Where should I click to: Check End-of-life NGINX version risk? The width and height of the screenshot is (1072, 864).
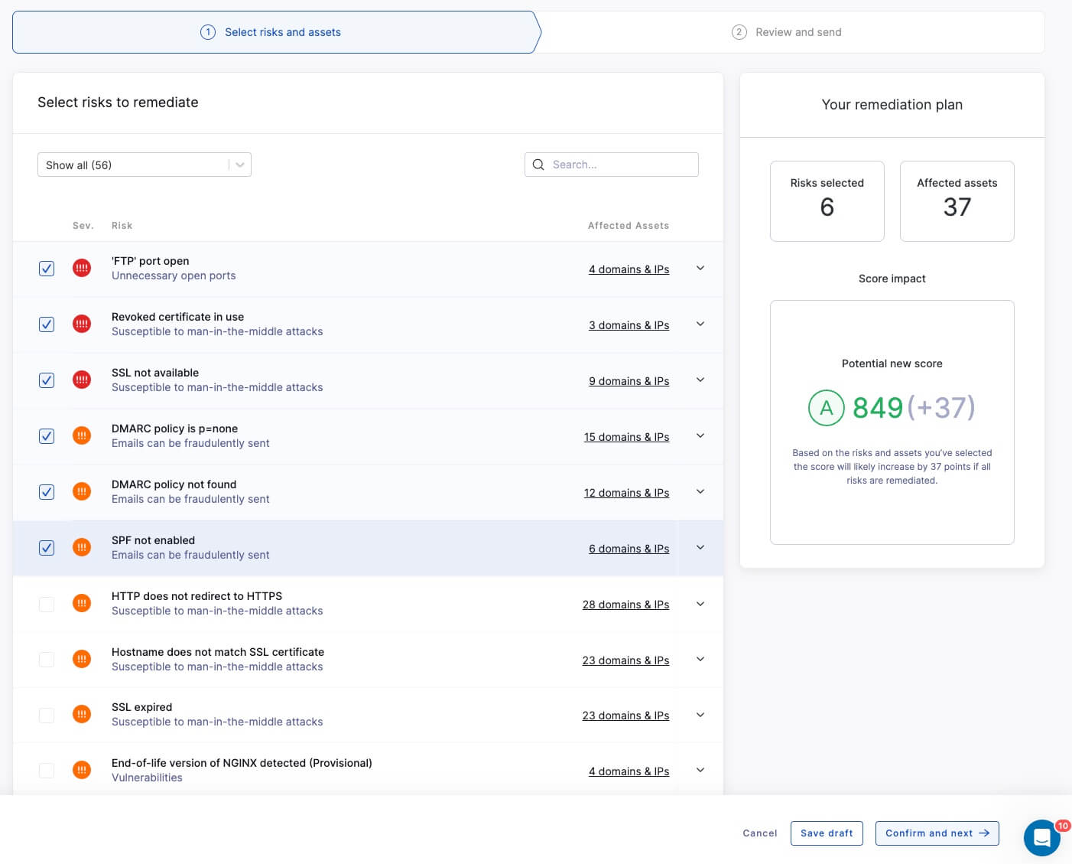[x=47, y=771]
